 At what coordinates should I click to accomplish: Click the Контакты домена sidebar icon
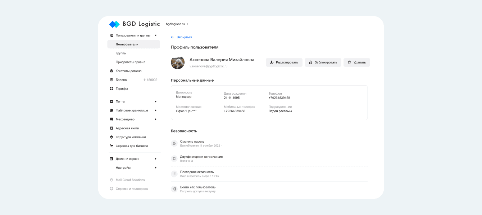pyautogui.click(x=112, y=71)
